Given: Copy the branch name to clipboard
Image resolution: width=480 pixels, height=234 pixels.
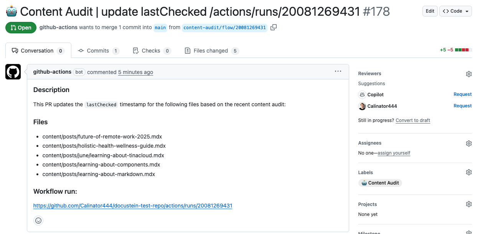Looking at the screenshot, I should coord(273,27).
